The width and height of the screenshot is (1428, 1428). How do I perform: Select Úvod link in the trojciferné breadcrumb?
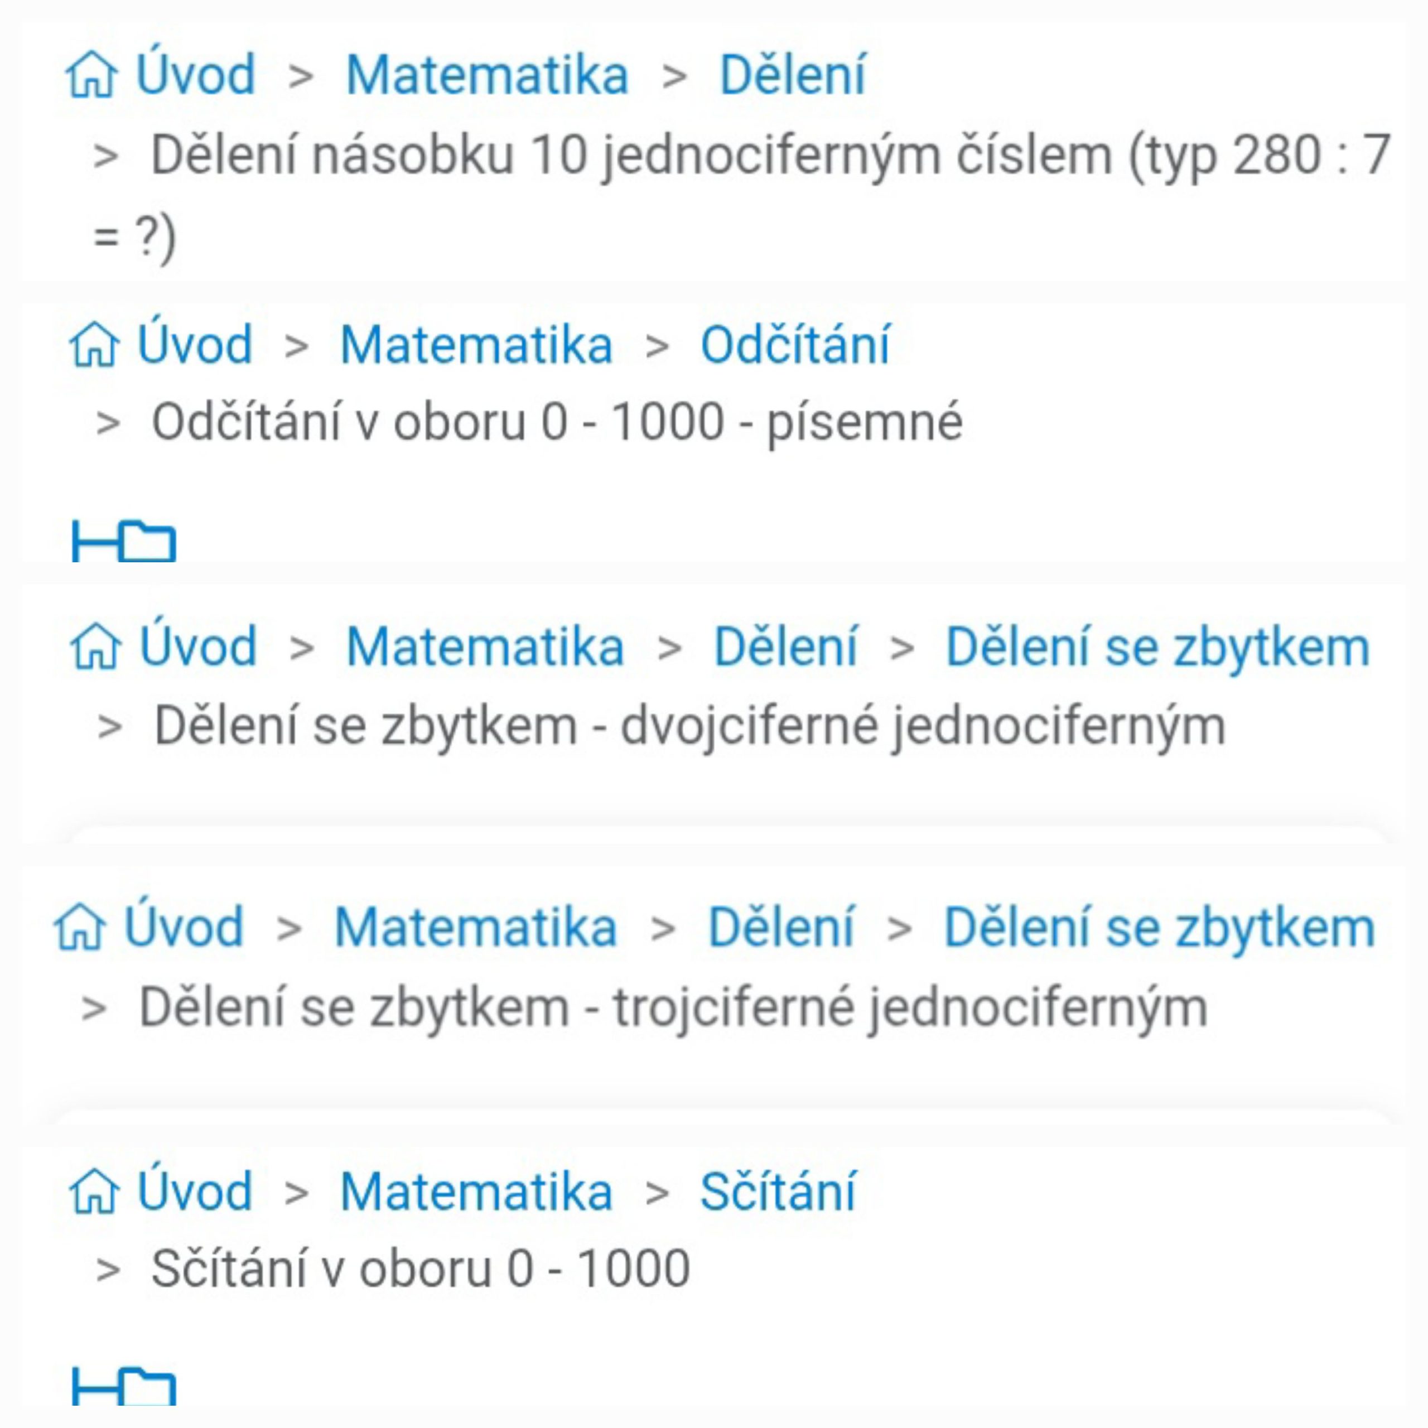(184, 927)
